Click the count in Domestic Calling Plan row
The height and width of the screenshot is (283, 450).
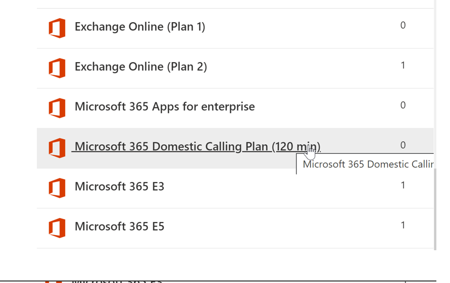[x=403, y=145]
